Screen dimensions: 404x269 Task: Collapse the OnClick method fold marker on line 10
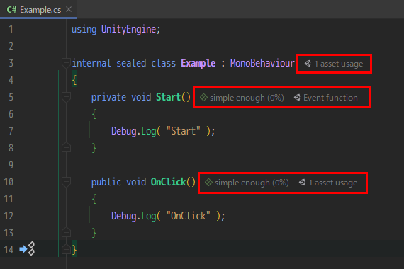coord(66,182)
